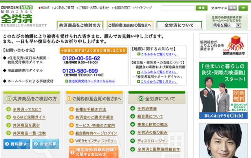Click the 検索 search button
The height and width of the screenshot is (158, 251).
(x=202, y=8)
